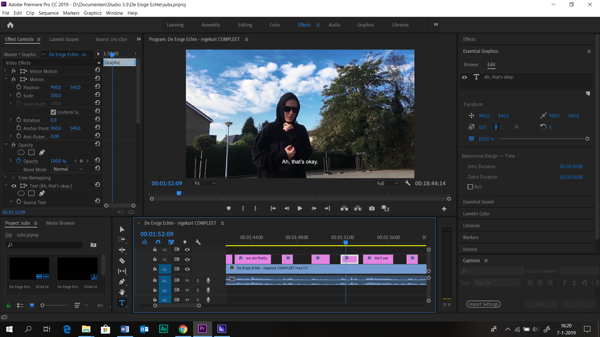Select the Pen mask tool icon
Image resolution: width=600 pixels, height=337 pixels.
tap(42, 152)
